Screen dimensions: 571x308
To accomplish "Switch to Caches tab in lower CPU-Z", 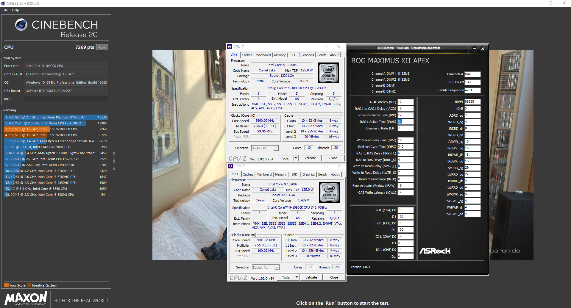I will point(248,174).
